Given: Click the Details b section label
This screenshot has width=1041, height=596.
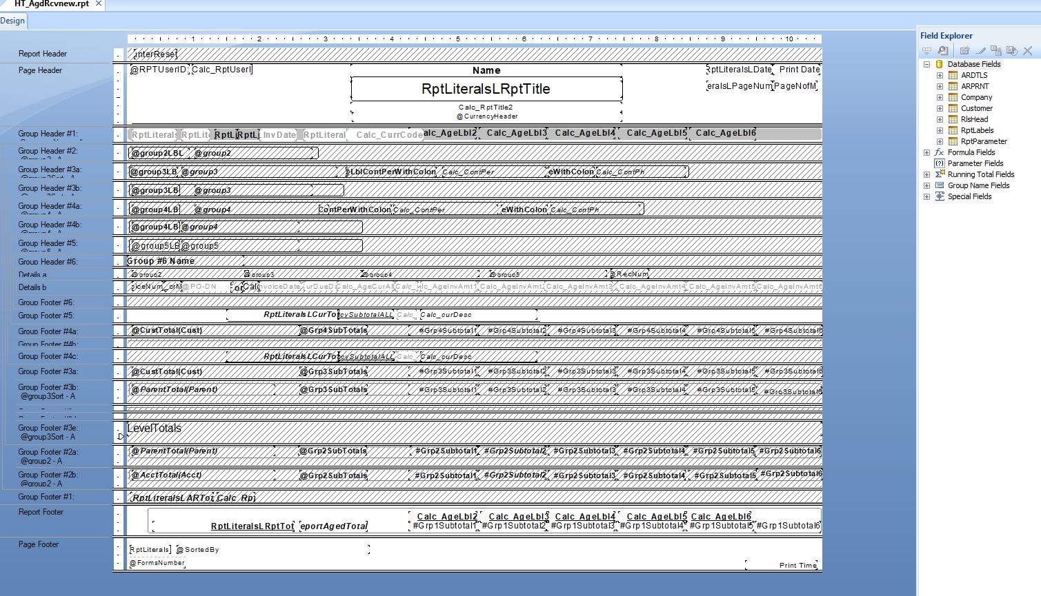Looking at the screenshot, I should (x=32, y=287).
